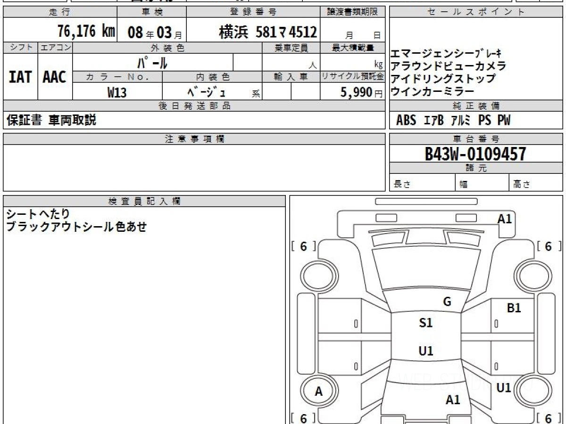The width and height of the screenshot is (566, 424).
Task: Click the 検査員記入欄 header
Action: (144, 201)
